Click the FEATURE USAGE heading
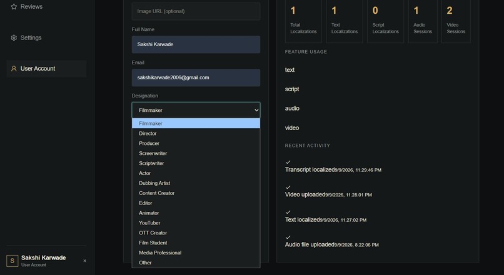 point(306,52)
